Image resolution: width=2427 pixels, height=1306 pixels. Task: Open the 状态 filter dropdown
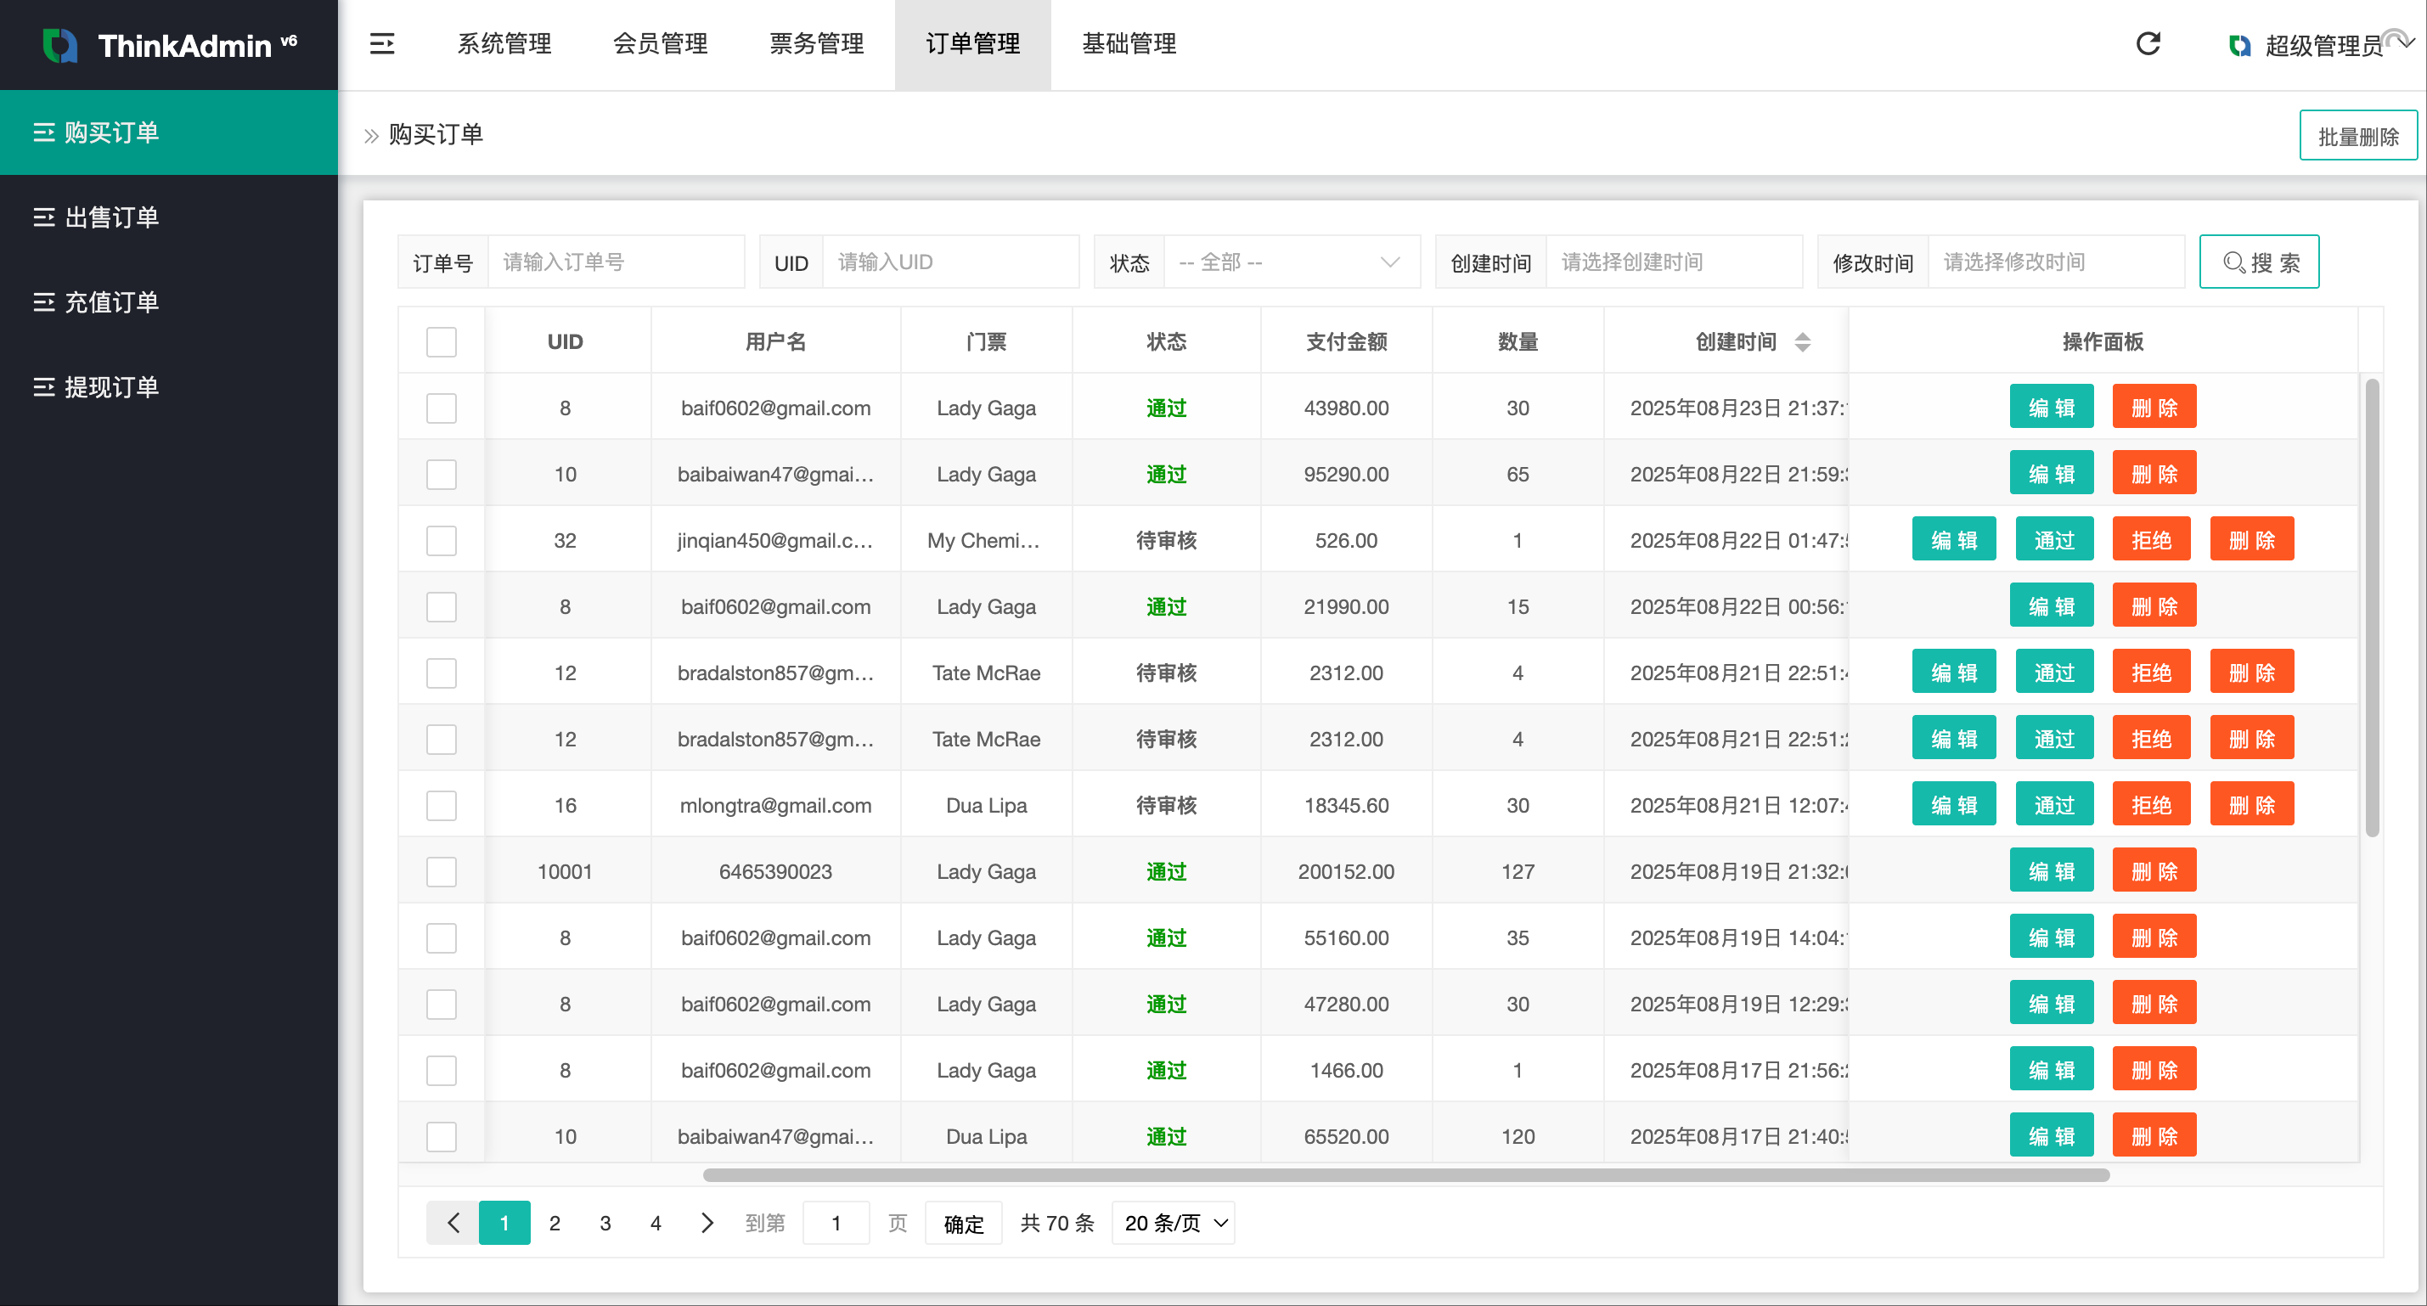point(1290,262)
